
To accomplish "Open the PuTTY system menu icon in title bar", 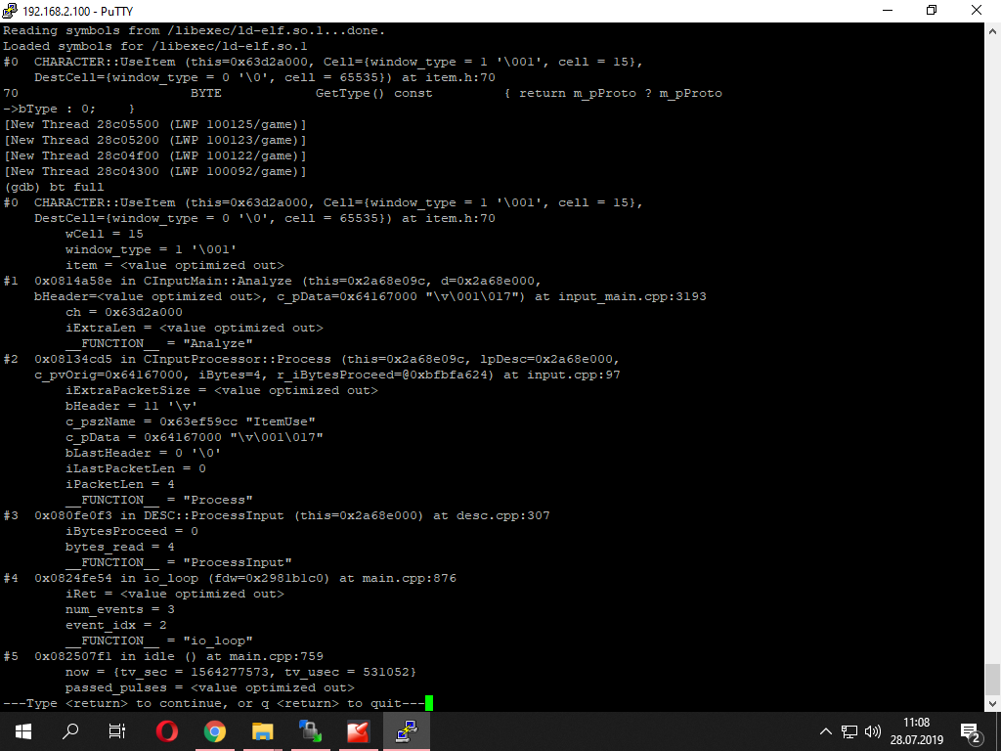I will click(x=10, y=11).
